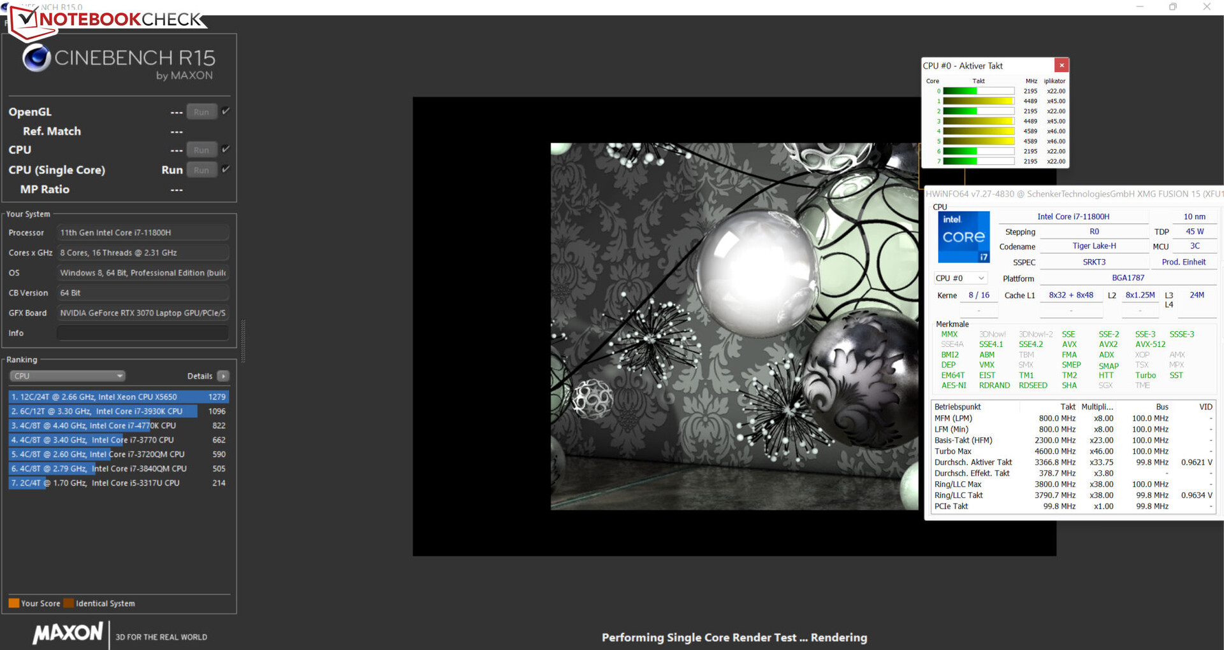Click the Processor field '11th Gen Intel Core i7-11800H'
The width and height of the screenshot is (1224, 650).
pyautogui.click(x=143, y=232)
